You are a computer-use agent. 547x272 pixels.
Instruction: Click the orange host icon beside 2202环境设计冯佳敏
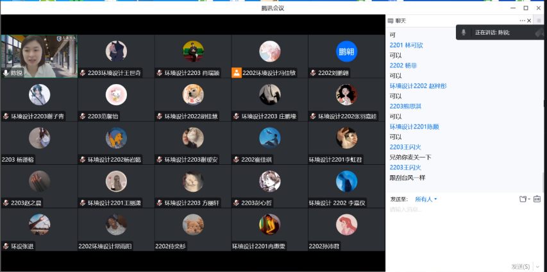(x=237, y=72)
